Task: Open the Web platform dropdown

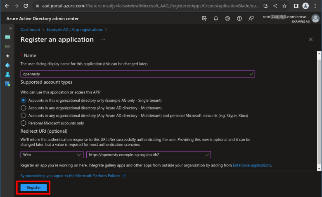Action: (52, 155)
